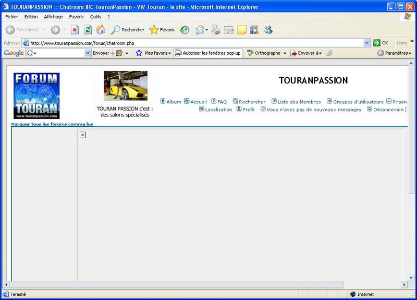417x300 pixels.
Task: Open the History clock icon
Action: tap(185, 30)
